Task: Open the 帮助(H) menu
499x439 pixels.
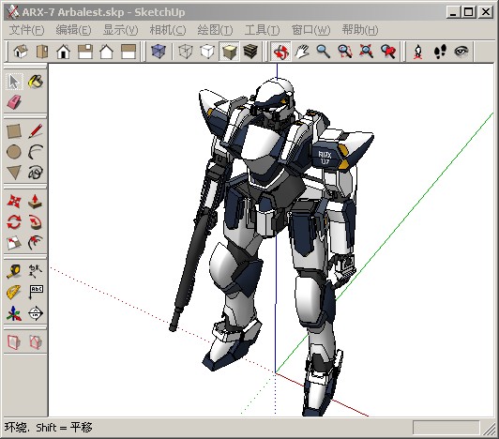Action: 360,30
